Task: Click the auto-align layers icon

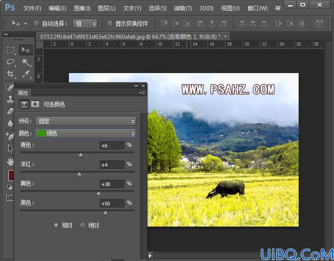Action: click(319, 23)
